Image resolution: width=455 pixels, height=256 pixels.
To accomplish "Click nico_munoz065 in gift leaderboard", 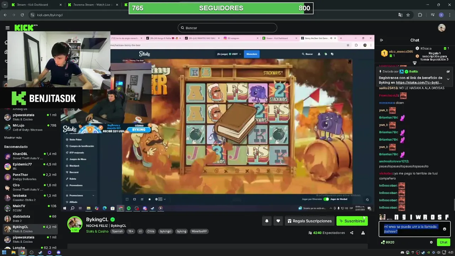I will coord(401,52).
